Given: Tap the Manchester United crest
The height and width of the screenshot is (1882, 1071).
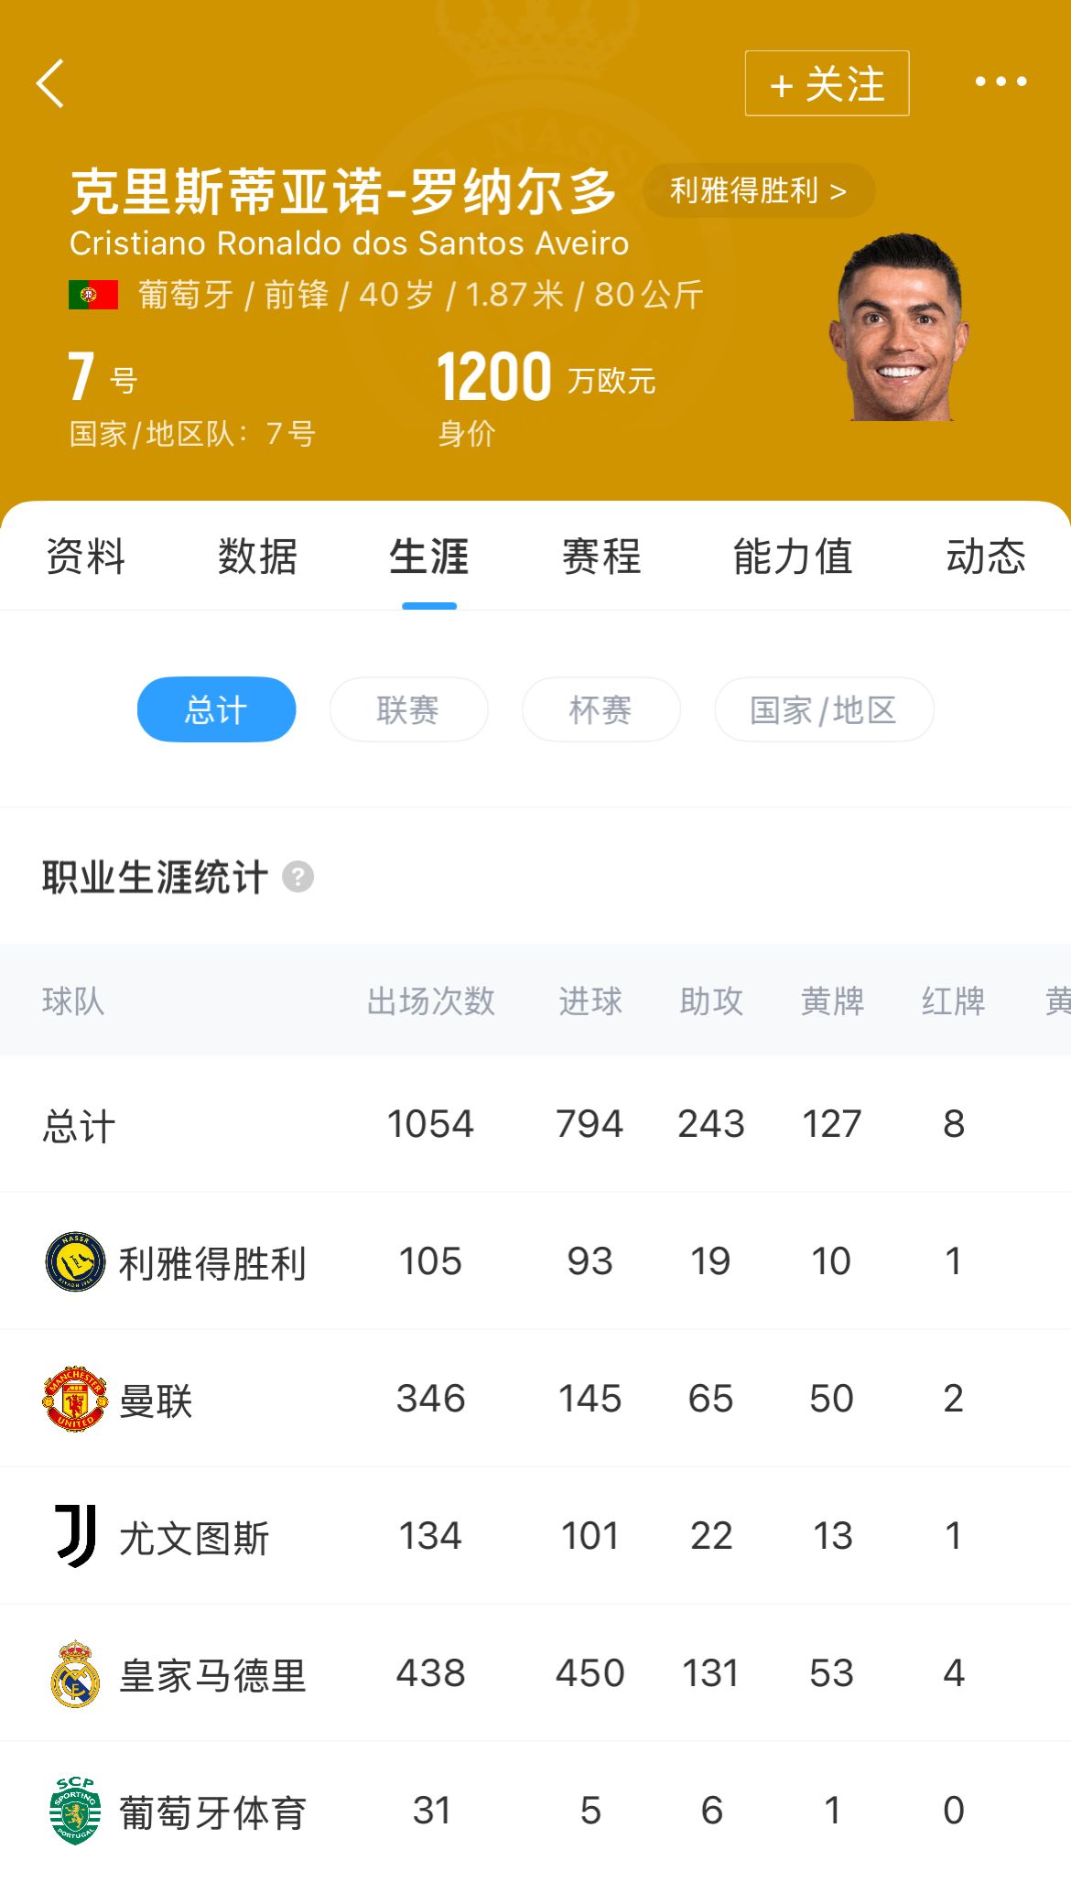Looking at the screenshot, I should (x=75, y=1399).
